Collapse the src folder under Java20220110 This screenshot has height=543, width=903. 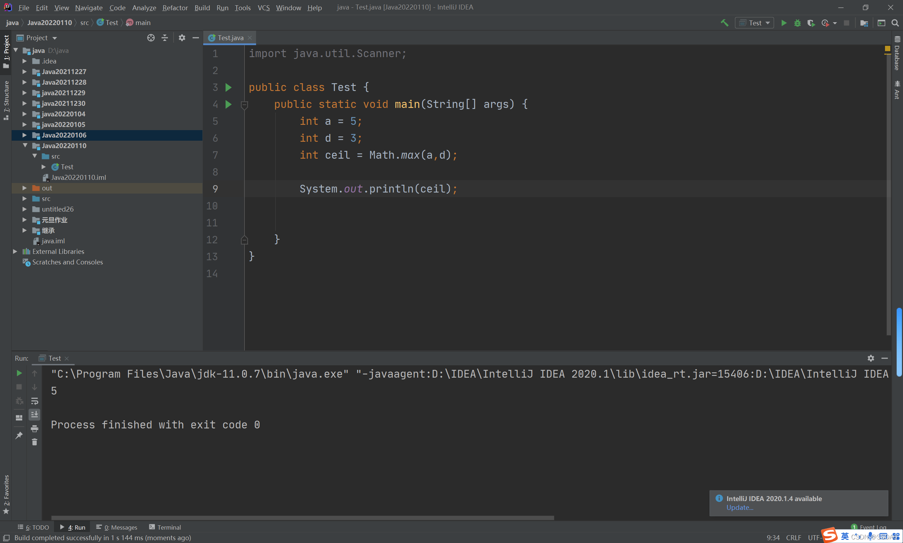(33, 156)
